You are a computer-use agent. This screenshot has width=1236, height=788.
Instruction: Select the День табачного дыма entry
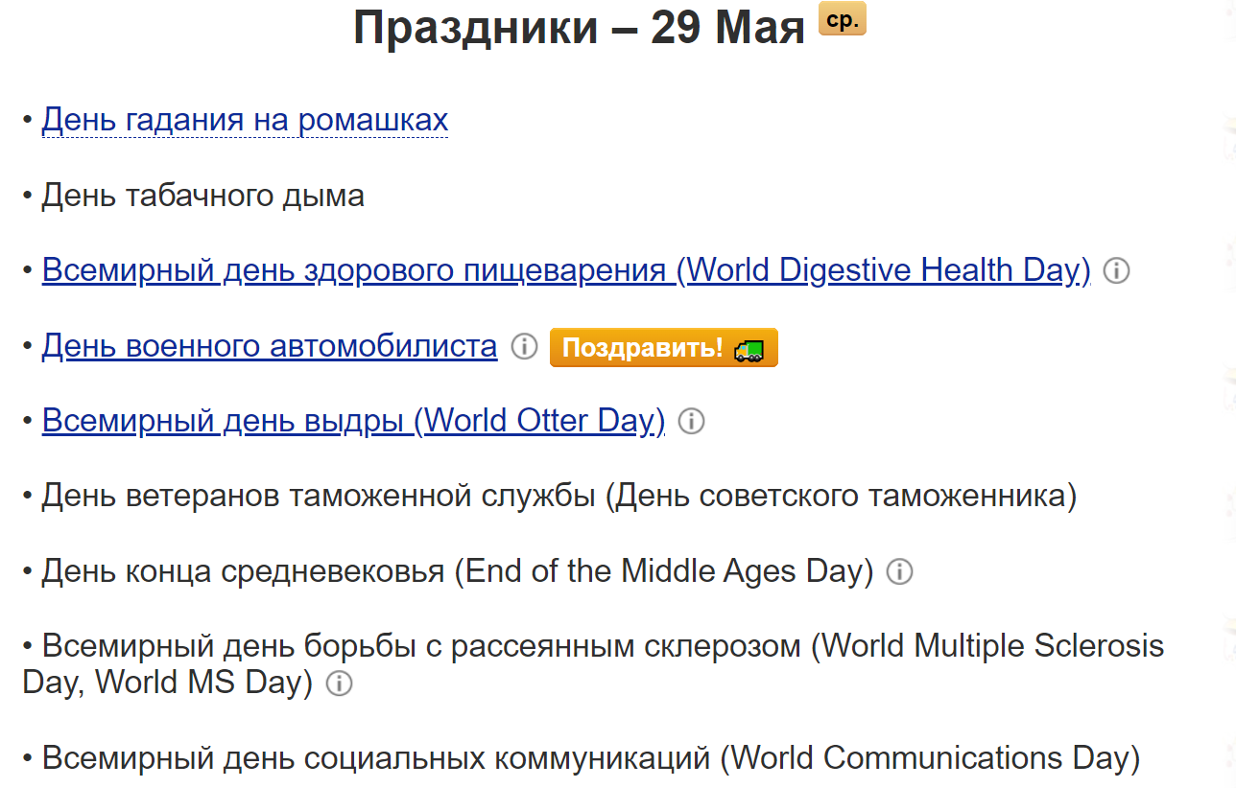(x=202, y=195)
